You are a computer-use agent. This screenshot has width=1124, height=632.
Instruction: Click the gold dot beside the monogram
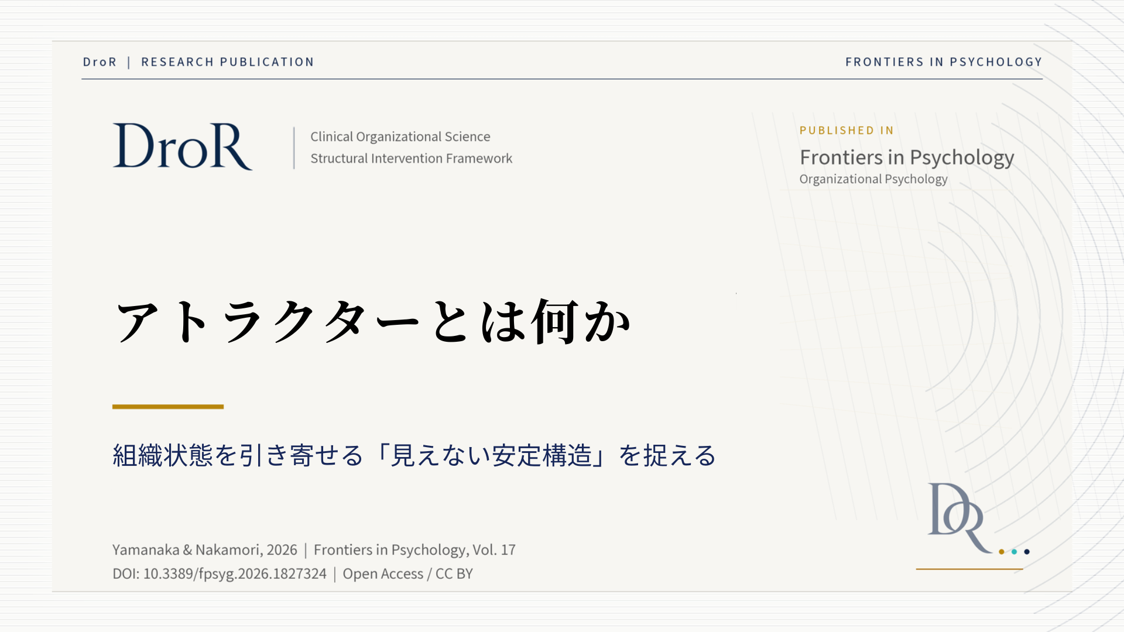tap(1002, 552)
